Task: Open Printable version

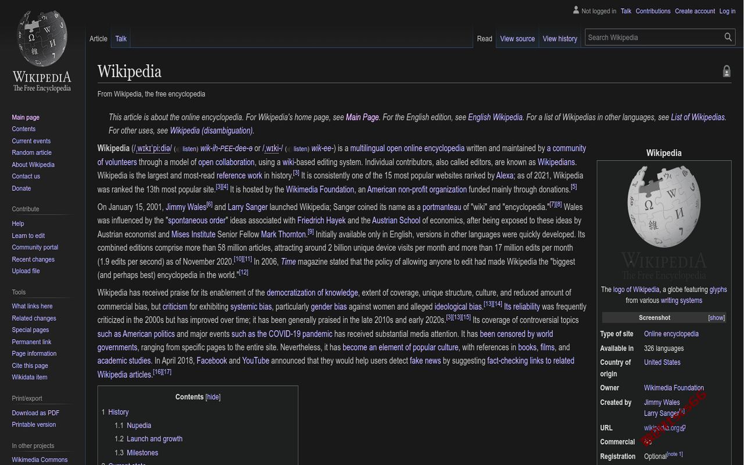Action: click(34, 424)
